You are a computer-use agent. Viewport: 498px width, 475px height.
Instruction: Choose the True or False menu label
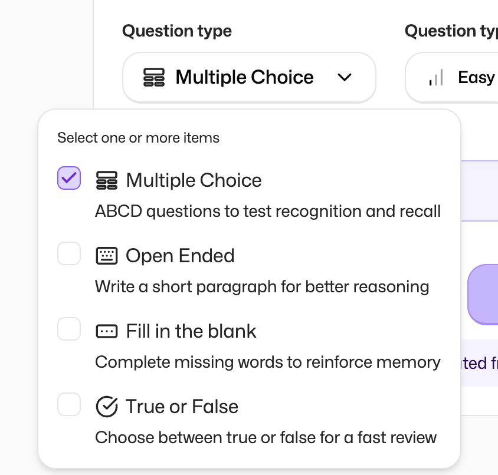(182, 407)
